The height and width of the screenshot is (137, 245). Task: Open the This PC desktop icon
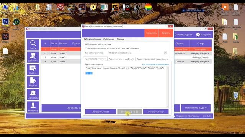pos(5,7)
